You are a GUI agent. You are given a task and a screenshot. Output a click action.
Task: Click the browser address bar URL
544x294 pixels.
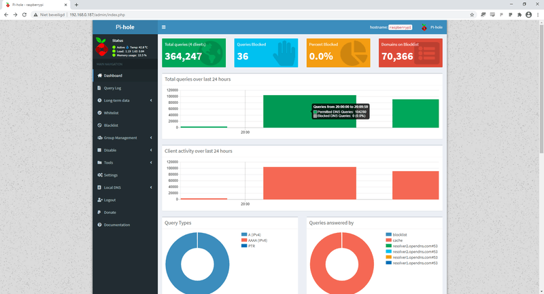coord(97,15)
